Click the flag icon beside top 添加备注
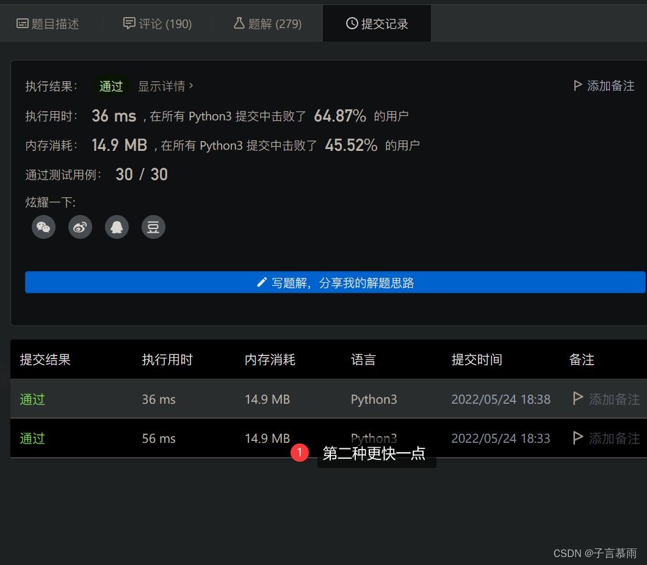The width and height of the screenshot is (647, 565). coord(577,86)
